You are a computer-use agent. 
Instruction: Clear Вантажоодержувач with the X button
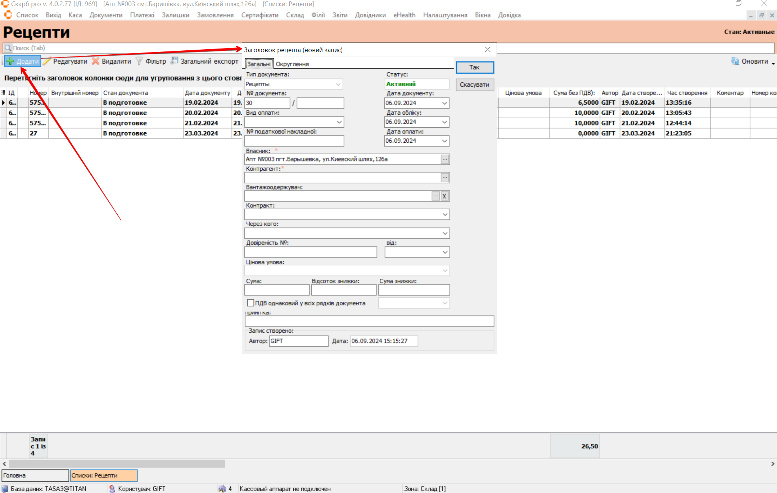pos(444,196)
